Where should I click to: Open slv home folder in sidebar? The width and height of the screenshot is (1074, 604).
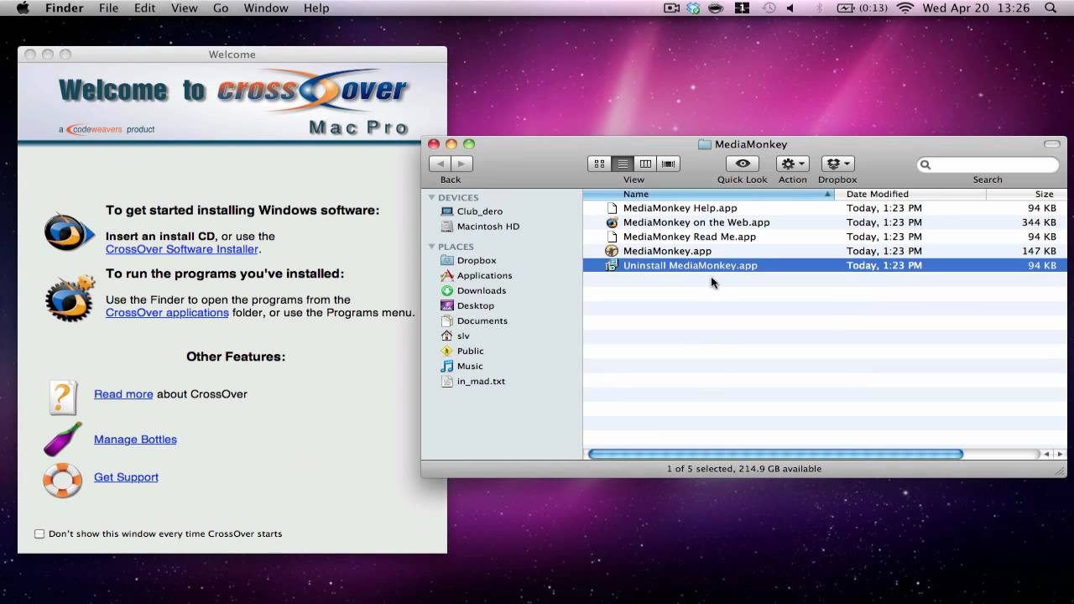456,336
